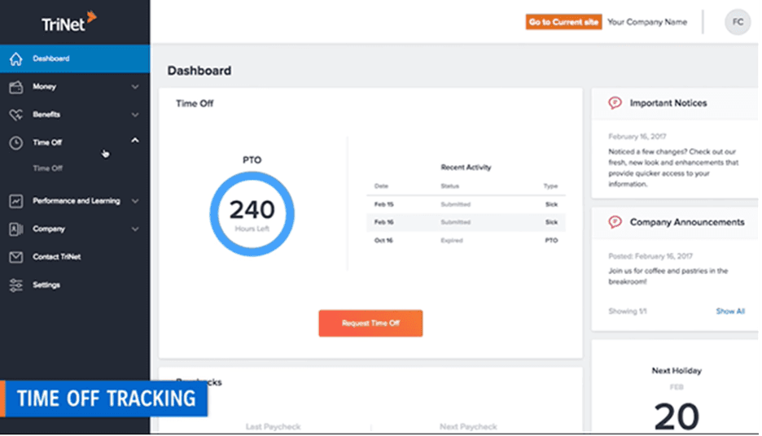The image size is (762, 436).
Task: Click the Go to Current site button
Action: click(563, 22)
